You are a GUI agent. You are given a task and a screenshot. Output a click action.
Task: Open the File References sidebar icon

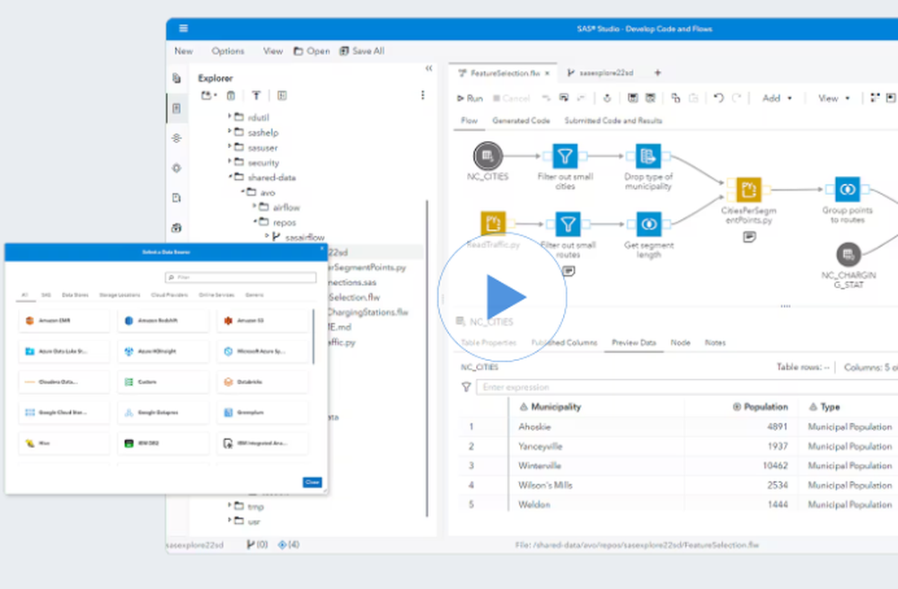pos(176,198)
